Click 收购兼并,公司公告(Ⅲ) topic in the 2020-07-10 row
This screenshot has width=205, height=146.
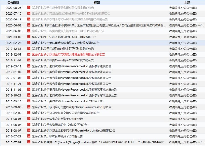(x=183, y=14)
